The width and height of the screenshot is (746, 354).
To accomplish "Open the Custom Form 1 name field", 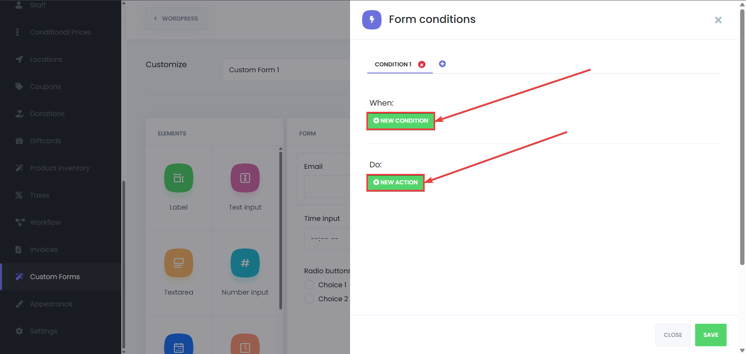I will tap(286, 70).
